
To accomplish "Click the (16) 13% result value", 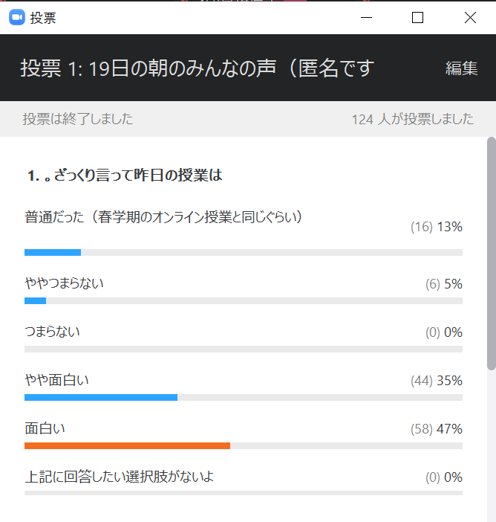I will point(437,227).
